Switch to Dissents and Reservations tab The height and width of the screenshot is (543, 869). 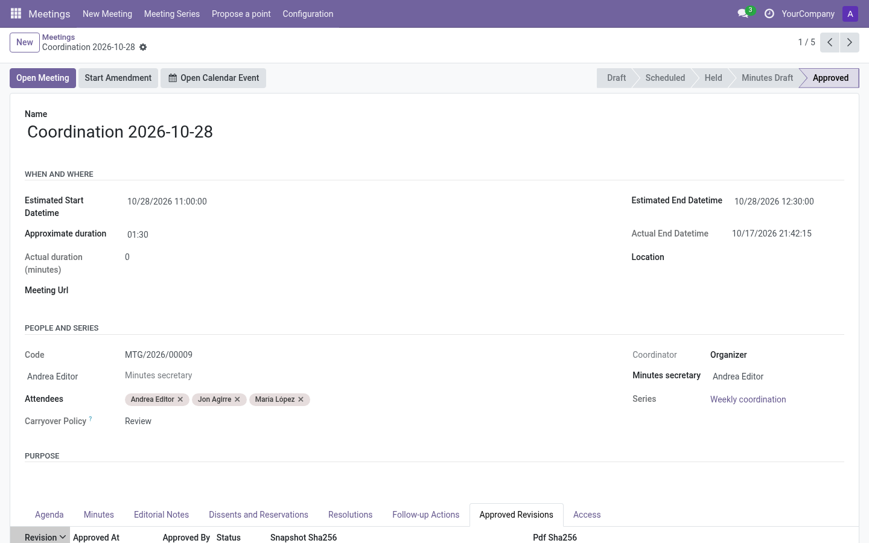click(258, 515)
